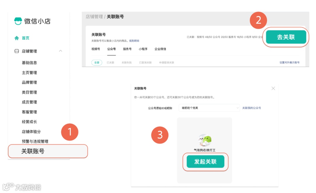
Task: Click the 已关联 quota counts text
Action: [x=225, y=37]
